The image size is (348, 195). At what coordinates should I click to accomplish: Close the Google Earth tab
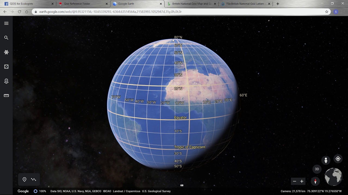[x=161, y=4]
